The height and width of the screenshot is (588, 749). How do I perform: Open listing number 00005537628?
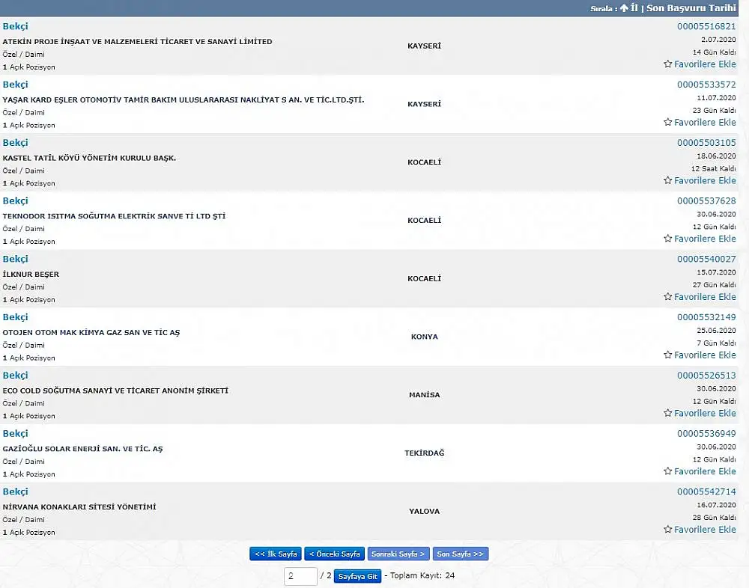tap(706, 201)
